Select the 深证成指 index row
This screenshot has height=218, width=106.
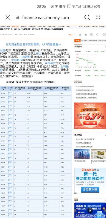point(90,71)
